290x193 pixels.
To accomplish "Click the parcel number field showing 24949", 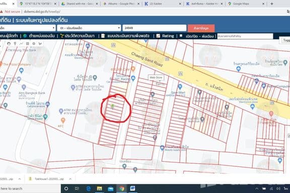I will tap(154, 28).
